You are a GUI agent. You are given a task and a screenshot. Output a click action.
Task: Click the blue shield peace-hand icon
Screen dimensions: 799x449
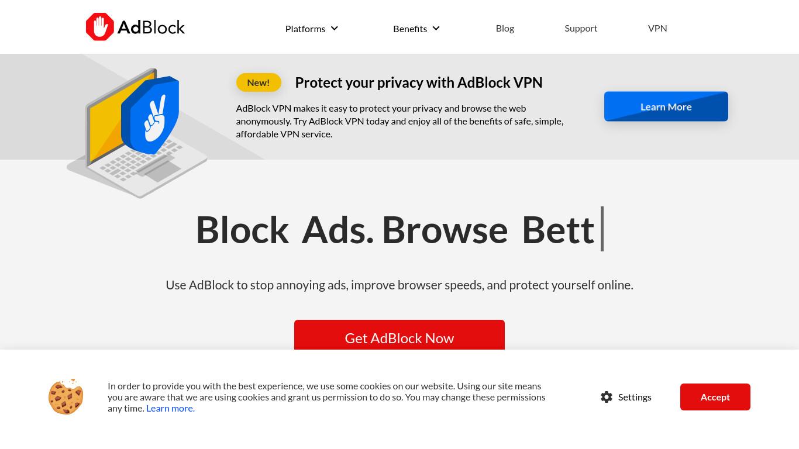[150, 115]
